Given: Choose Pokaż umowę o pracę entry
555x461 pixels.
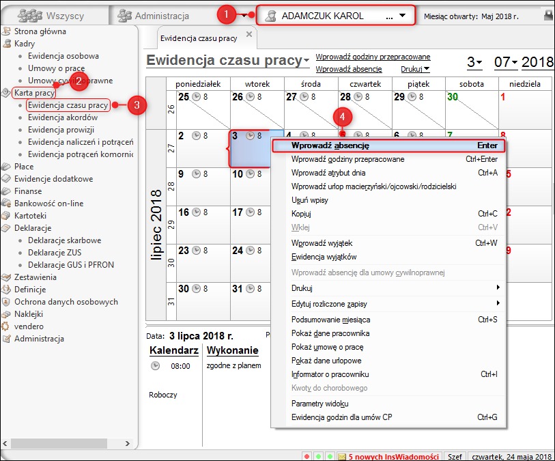Looking at the screenshot, I should [388, 347].
